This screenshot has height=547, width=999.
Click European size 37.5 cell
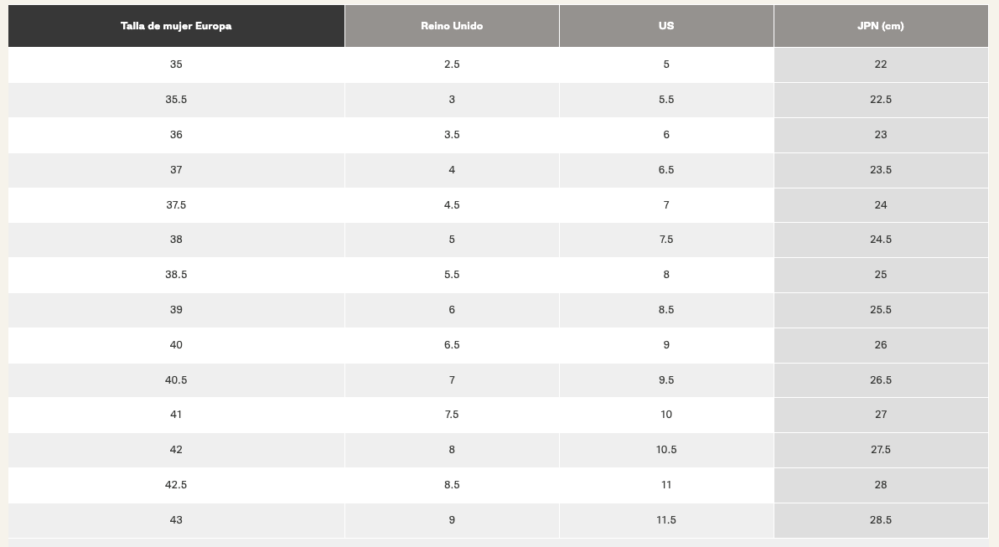tap(176, 205)
